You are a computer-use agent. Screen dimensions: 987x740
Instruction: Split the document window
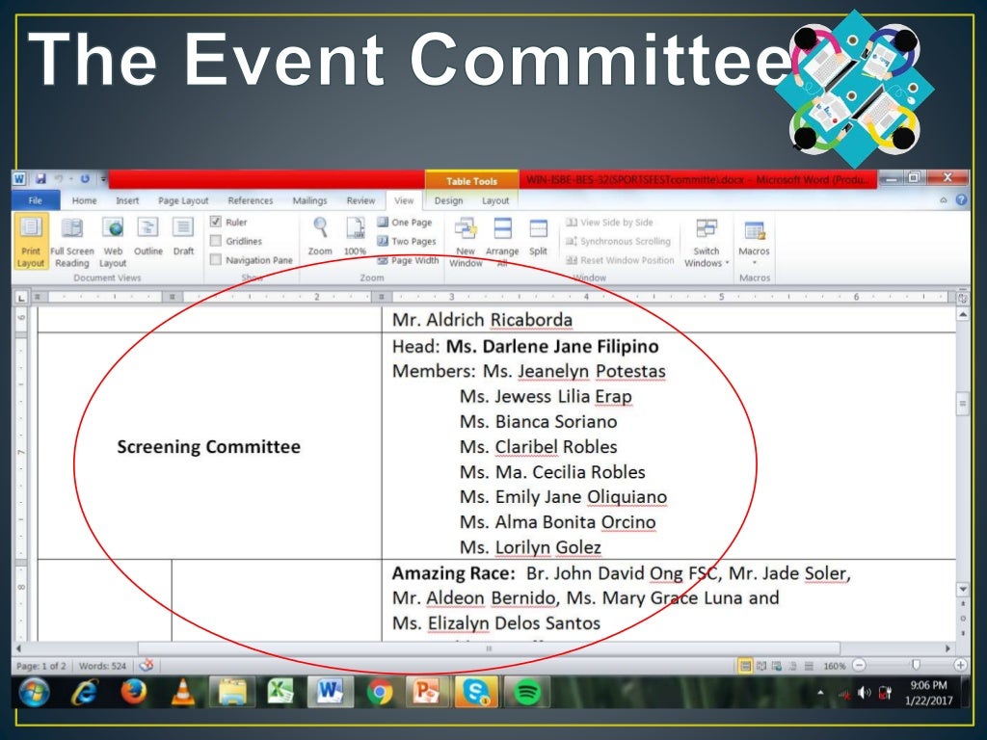click(x=538, y=237)
